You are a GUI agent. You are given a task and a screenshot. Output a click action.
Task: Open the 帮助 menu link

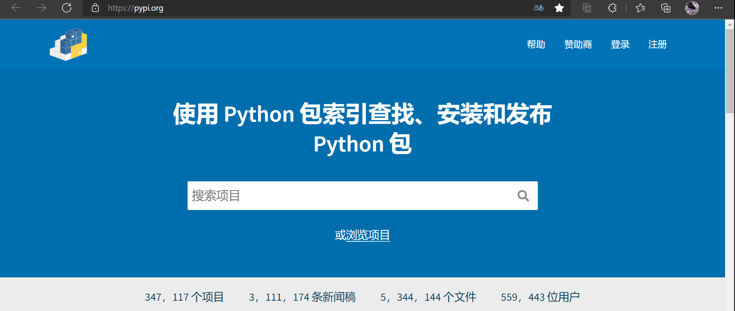tap(536, 44)
